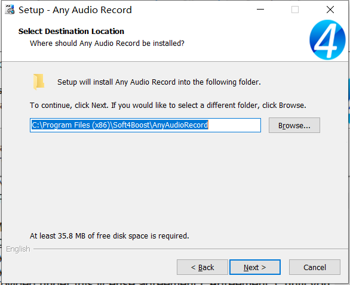This screenshot has width=350, height=285.
Task: Click the "To continue, click Next" instruction text
Action: click(x=168, y=106)
